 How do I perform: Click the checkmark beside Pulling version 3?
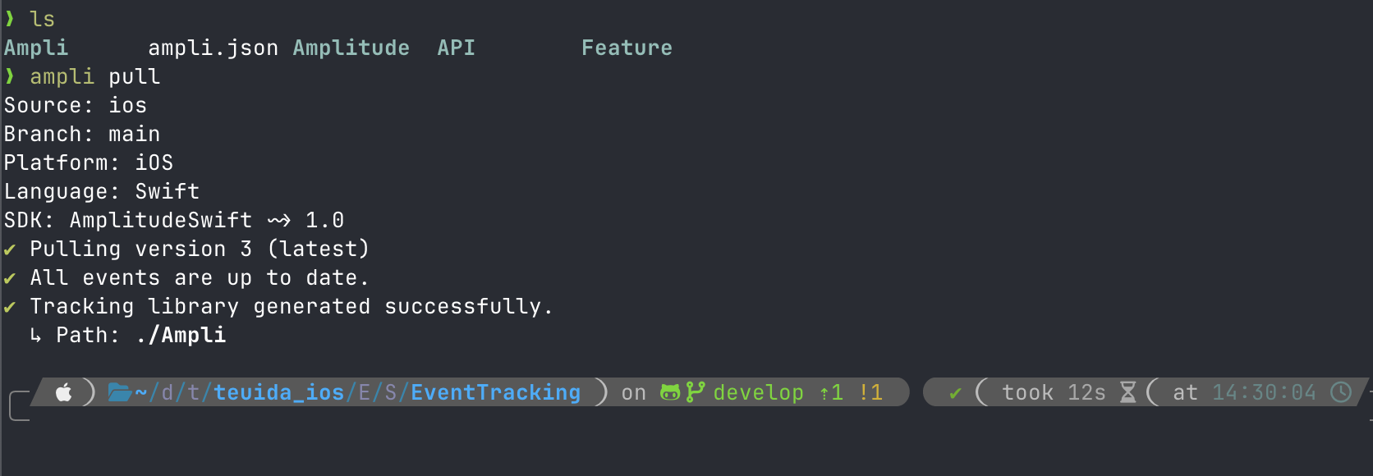coord(10,249)
